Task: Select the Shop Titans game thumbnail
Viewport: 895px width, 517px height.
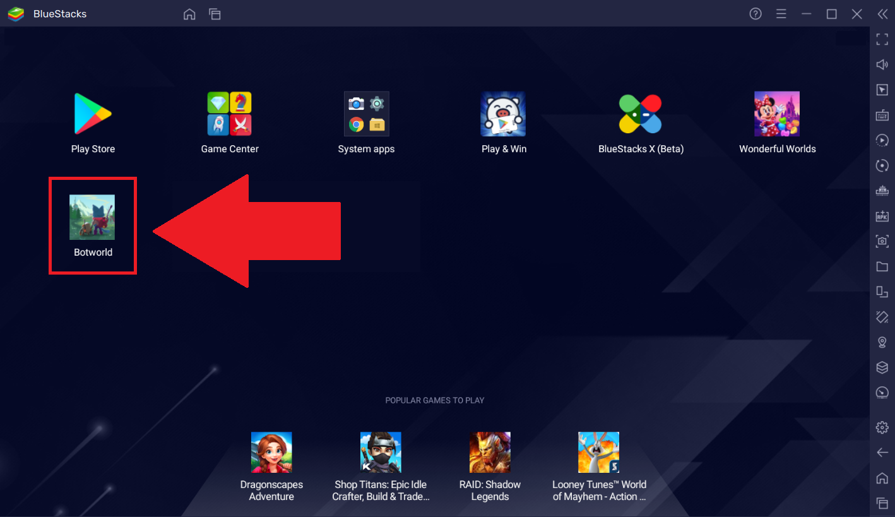Action: [x=381, y=452]
